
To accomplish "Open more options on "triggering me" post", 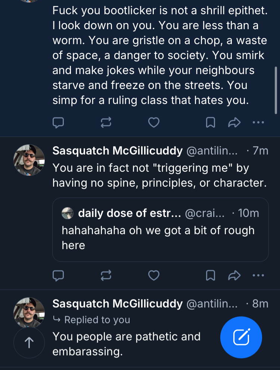I will 258,276.
